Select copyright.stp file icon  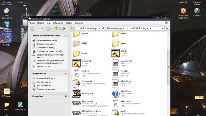[x=115, y=63]
